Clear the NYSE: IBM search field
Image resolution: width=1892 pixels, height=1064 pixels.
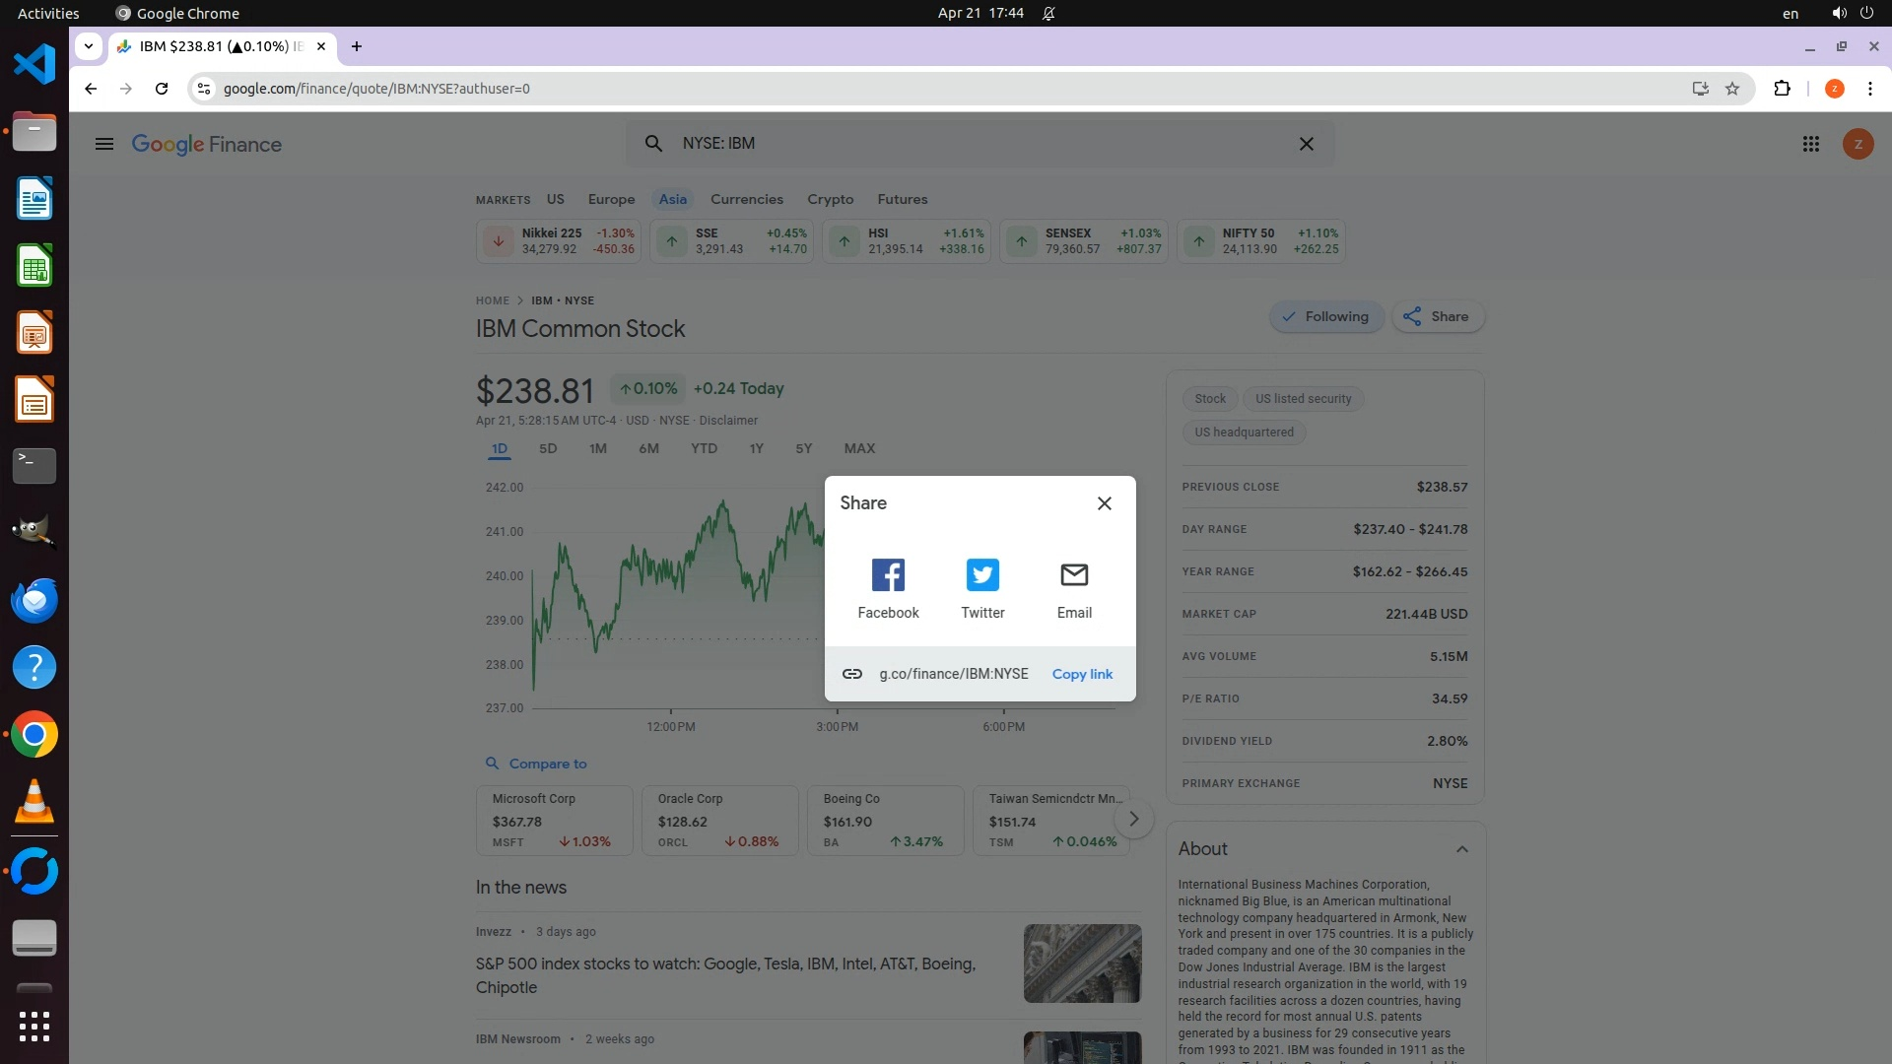pyautogui.click(x=1307, y=144)
